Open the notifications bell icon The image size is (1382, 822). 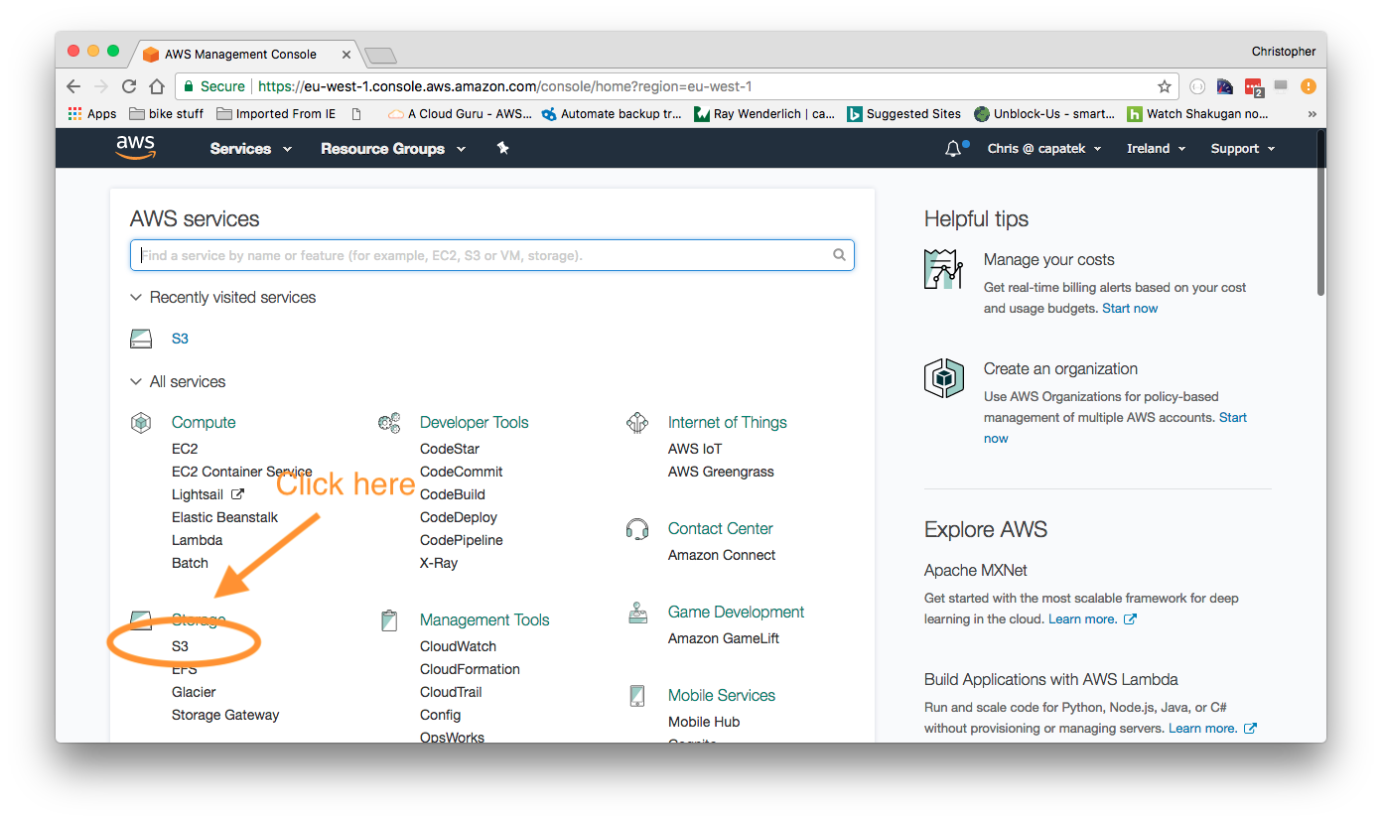[953, 149]
